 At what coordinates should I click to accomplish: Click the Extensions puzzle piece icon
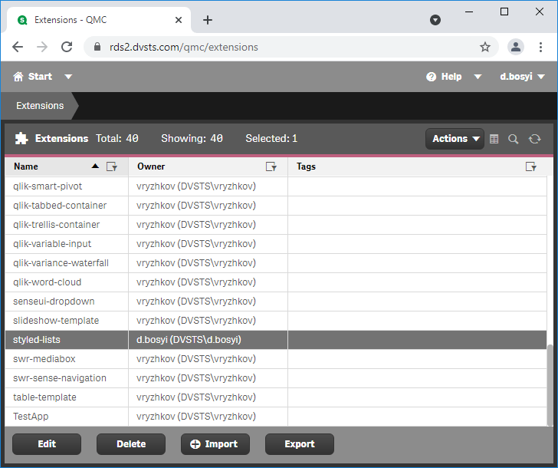point(21,139)
